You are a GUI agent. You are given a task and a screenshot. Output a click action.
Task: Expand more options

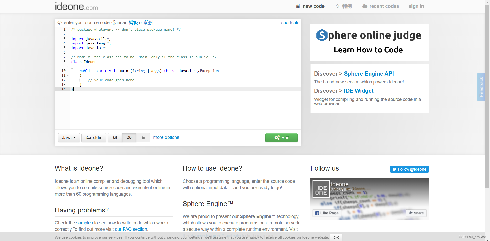click(x=166, y=137)
